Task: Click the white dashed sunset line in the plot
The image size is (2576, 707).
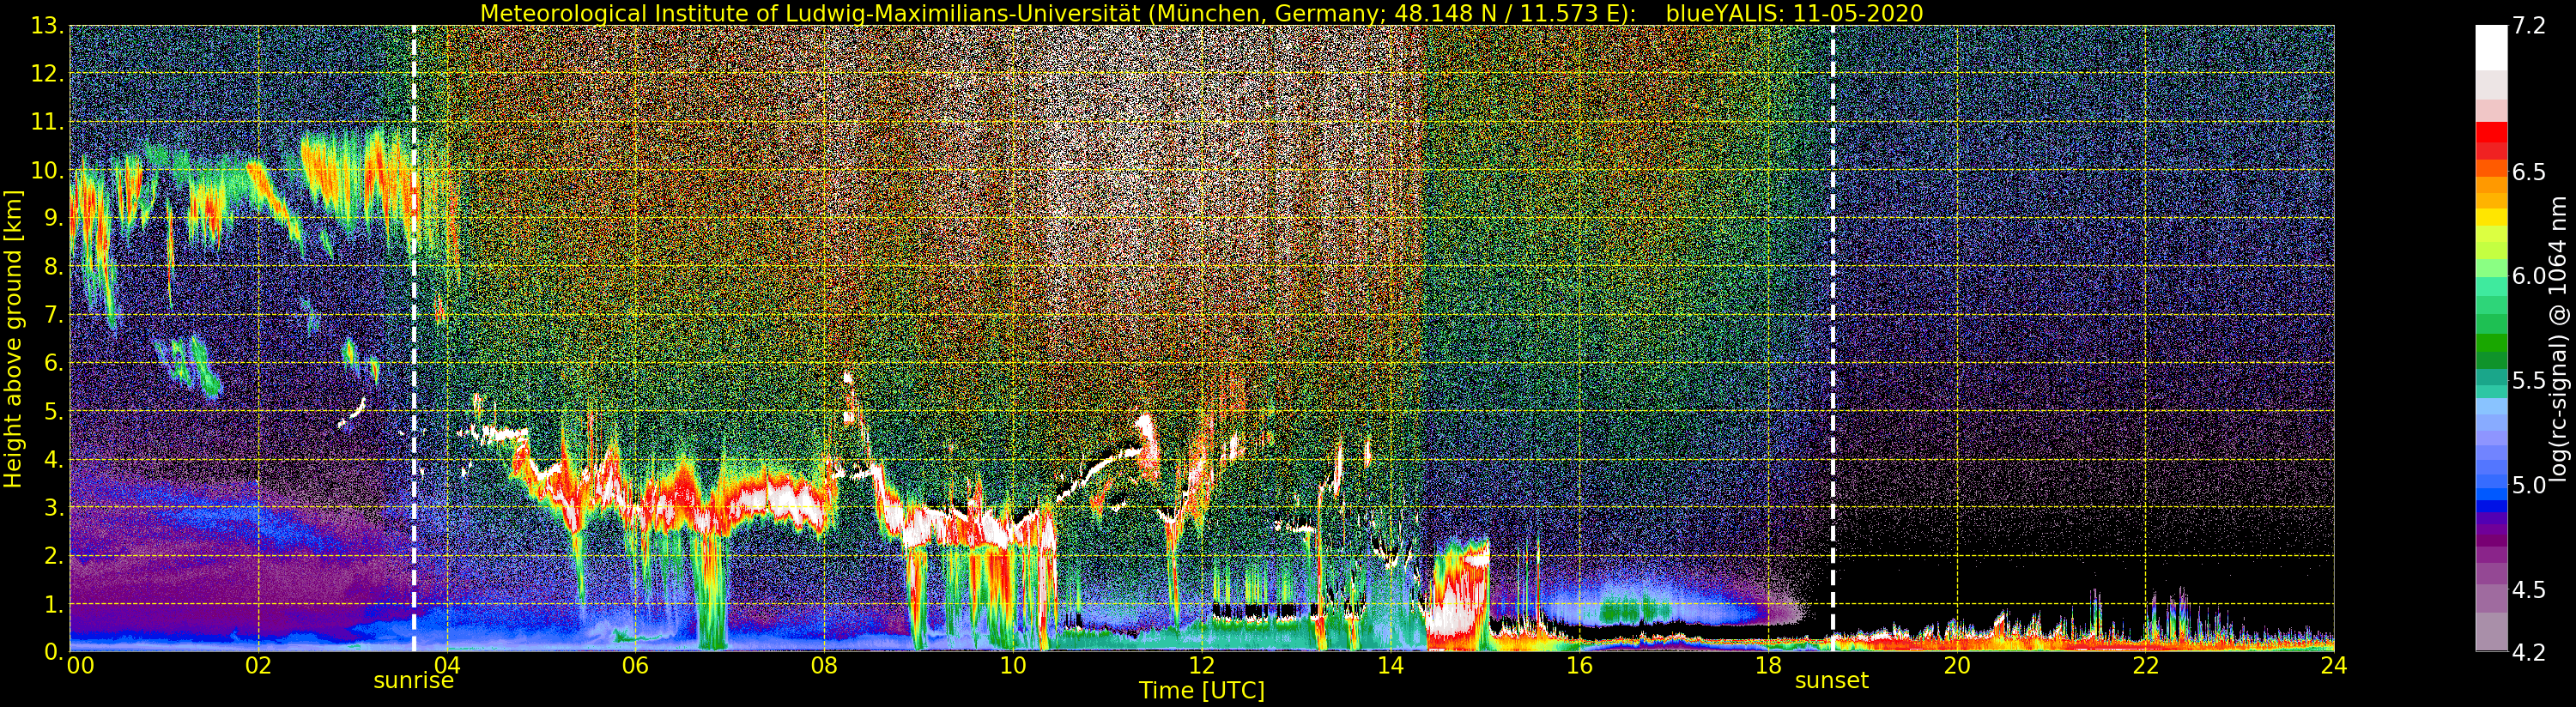Action: (1832, 338)
